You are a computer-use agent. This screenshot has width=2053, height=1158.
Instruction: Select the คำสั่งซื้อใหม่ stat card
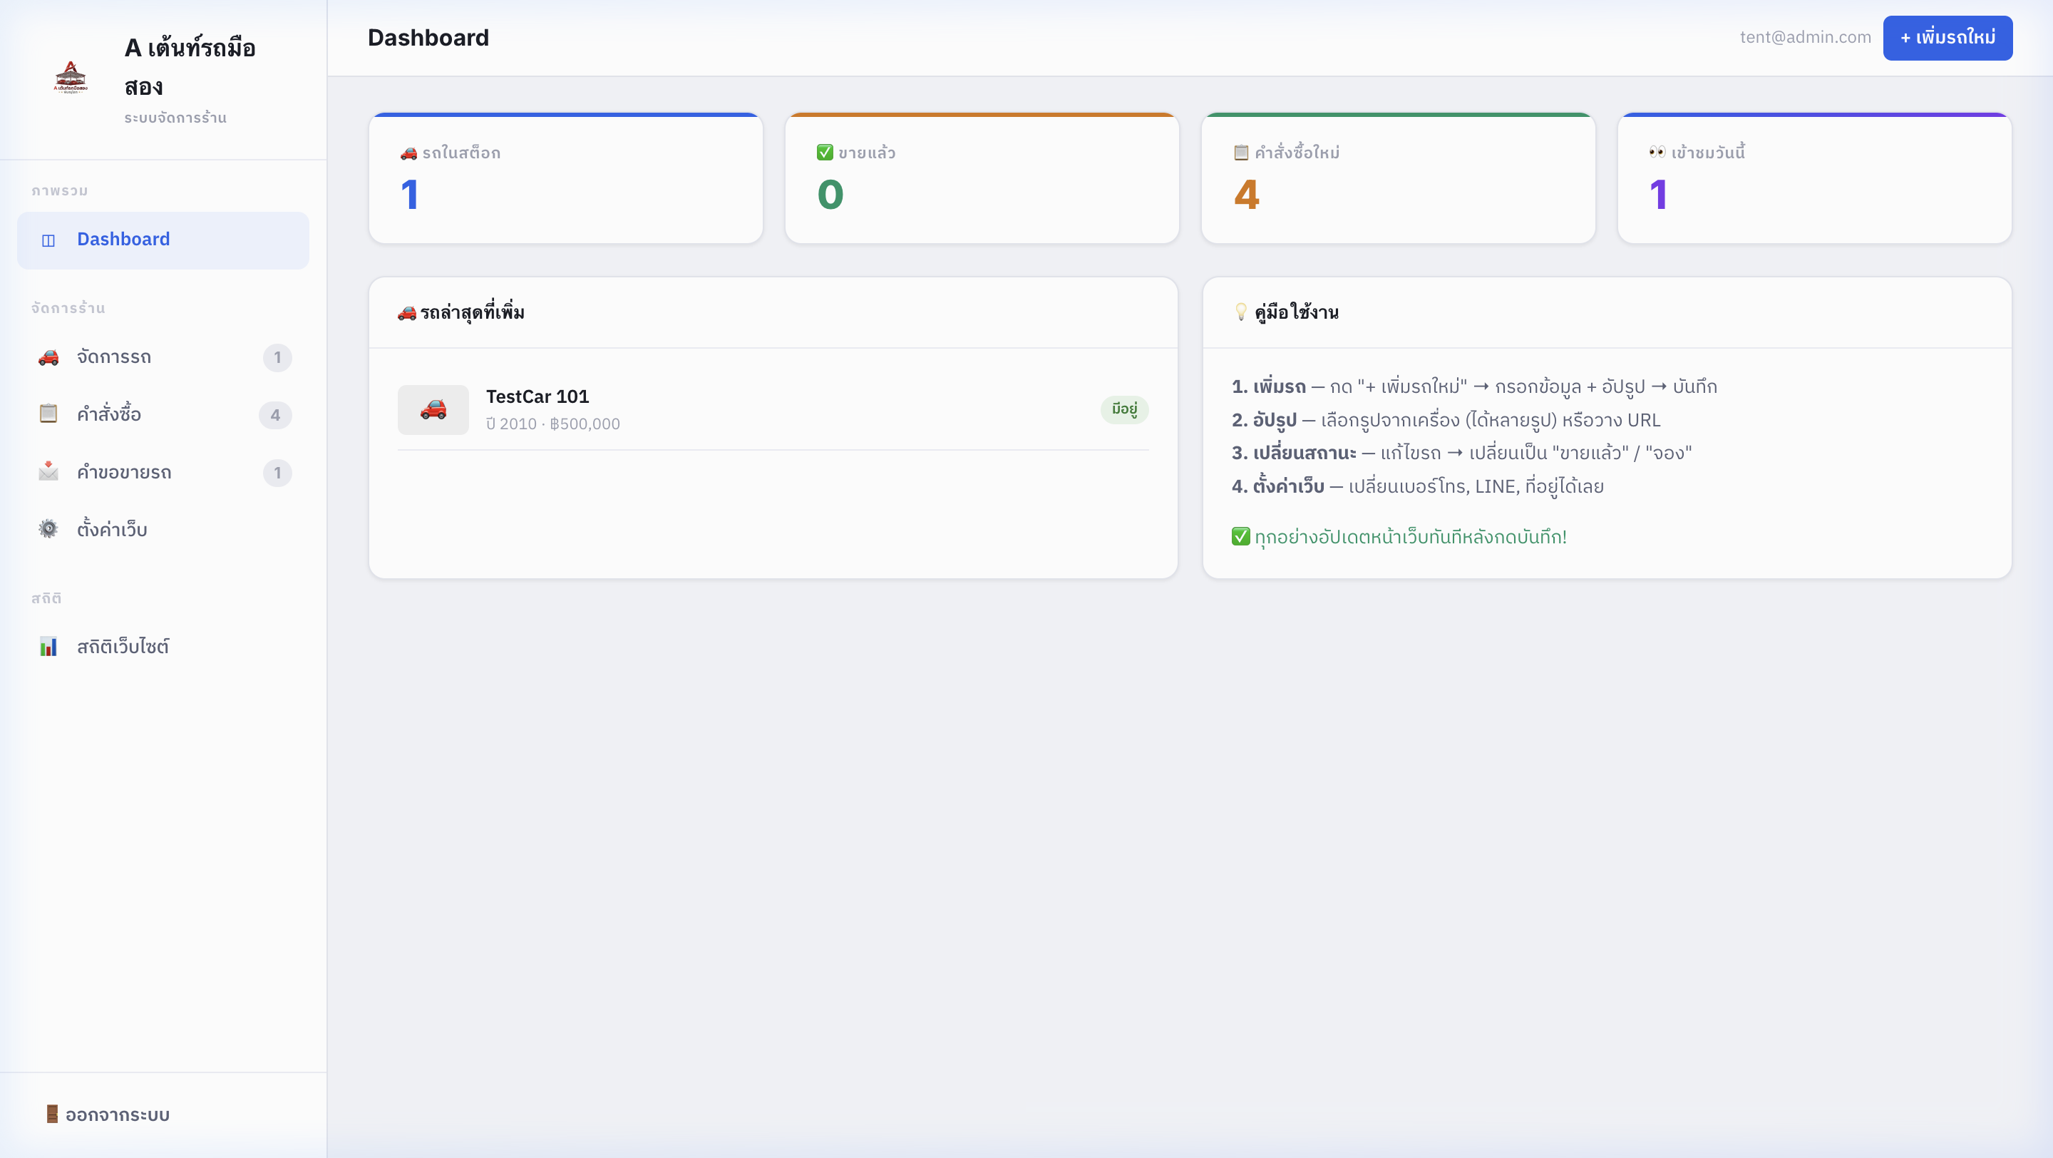[x=1398, y=178]
